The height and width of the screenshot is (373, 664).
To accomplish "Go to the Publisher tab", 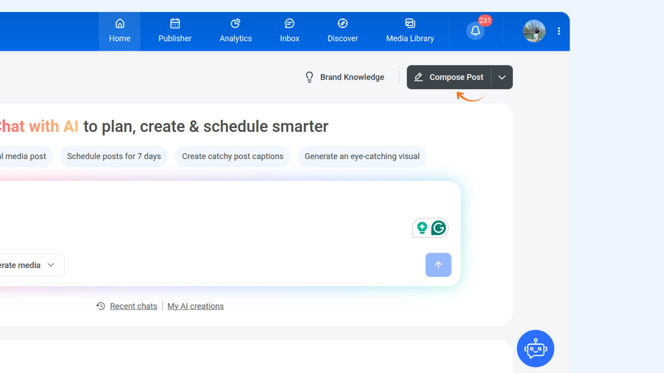I will tap(175, 31).
